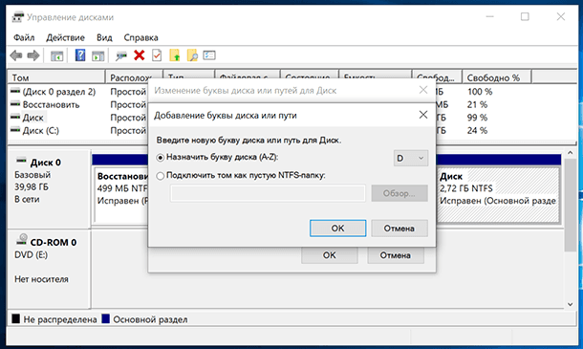Click the 100 % free value
Viewport: 583px width, 349px height.
click(x=480, y=92)
